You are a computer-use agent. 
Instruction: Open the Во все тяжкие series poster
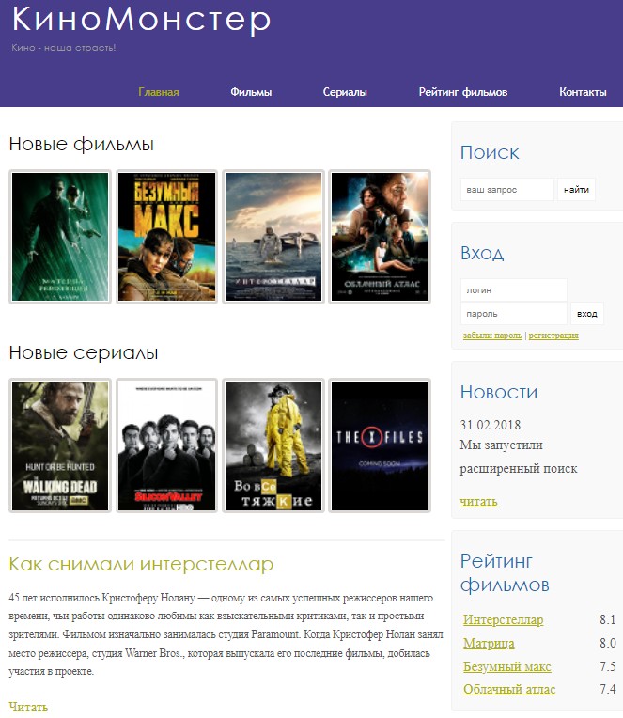click(x=273, y=445)
